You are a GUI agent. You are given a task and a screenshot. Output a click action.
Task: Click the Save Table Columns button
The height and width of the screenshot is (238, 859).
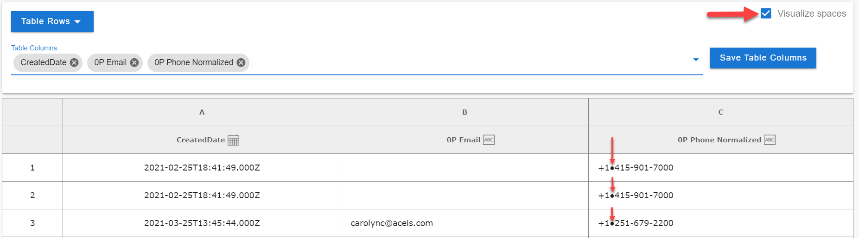click(763, 58)
